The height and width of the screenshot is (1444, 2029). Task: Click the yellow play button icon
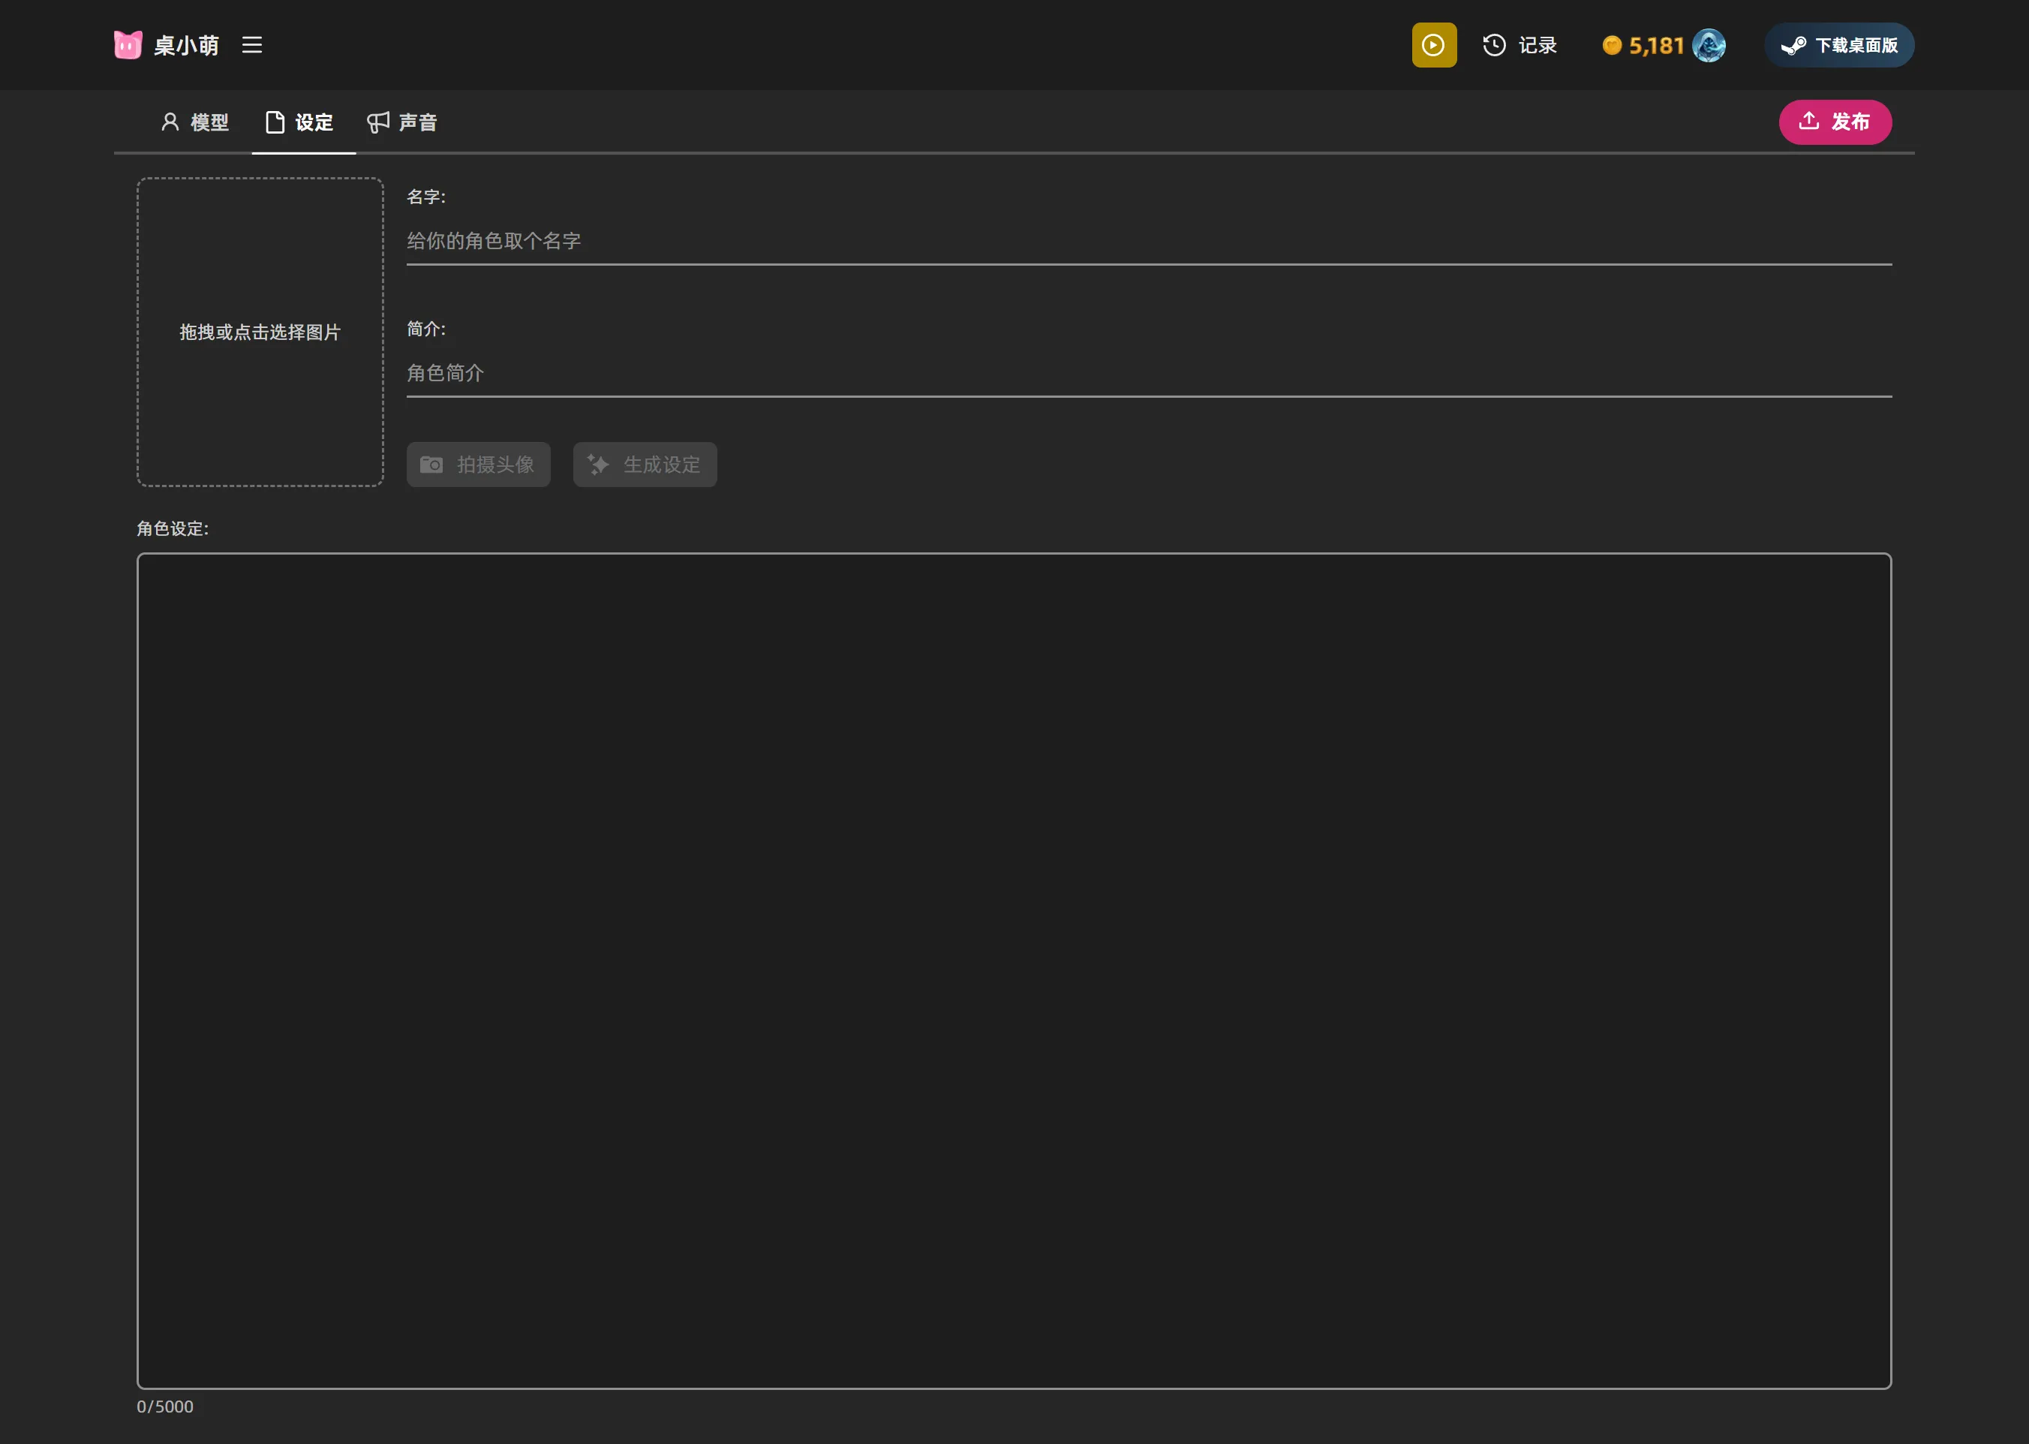pos(1433,44)
